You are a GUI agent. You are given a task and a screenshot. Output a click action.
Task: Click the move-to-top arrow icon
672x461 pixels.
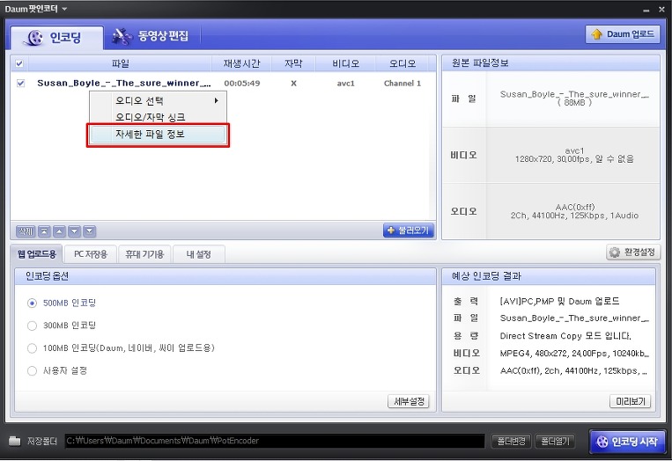tap(44, 231)
